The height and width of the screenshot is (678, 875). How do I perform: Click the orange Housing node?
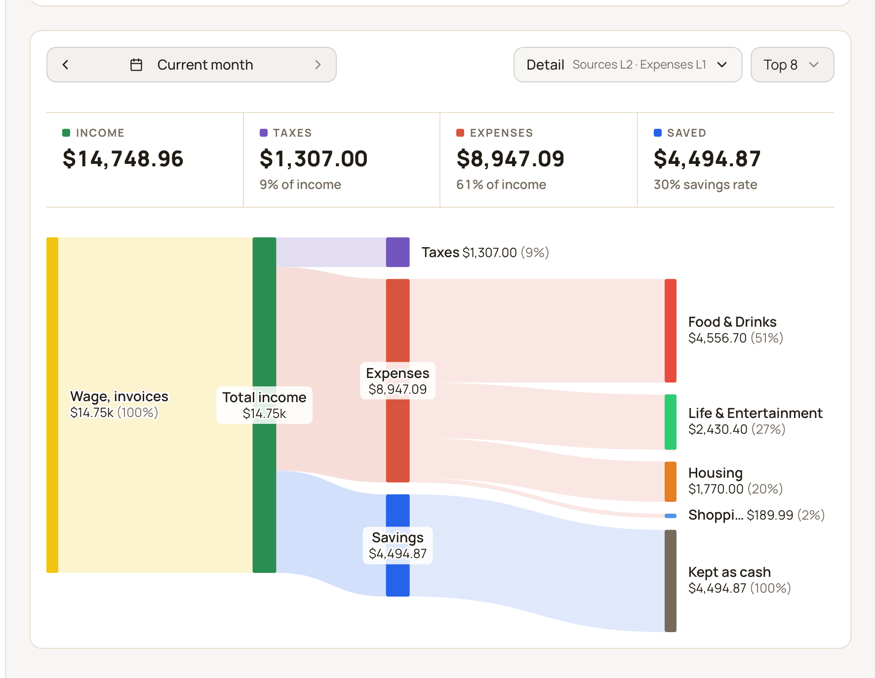point(671,482)
